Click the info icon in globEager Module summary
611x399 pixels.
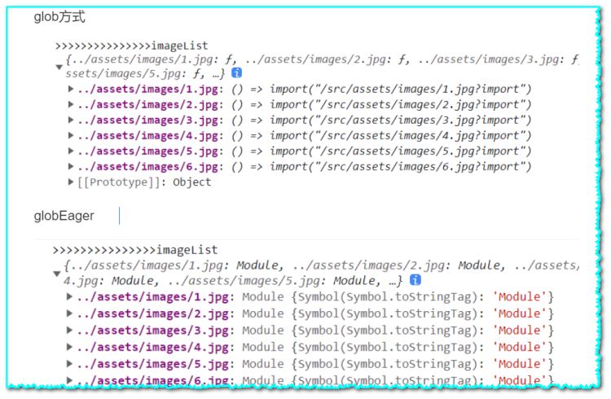(x=415, y=279)
